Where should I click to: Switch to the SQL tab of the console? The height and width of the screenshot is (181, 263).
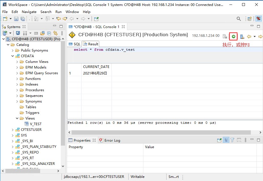[74, 44]
